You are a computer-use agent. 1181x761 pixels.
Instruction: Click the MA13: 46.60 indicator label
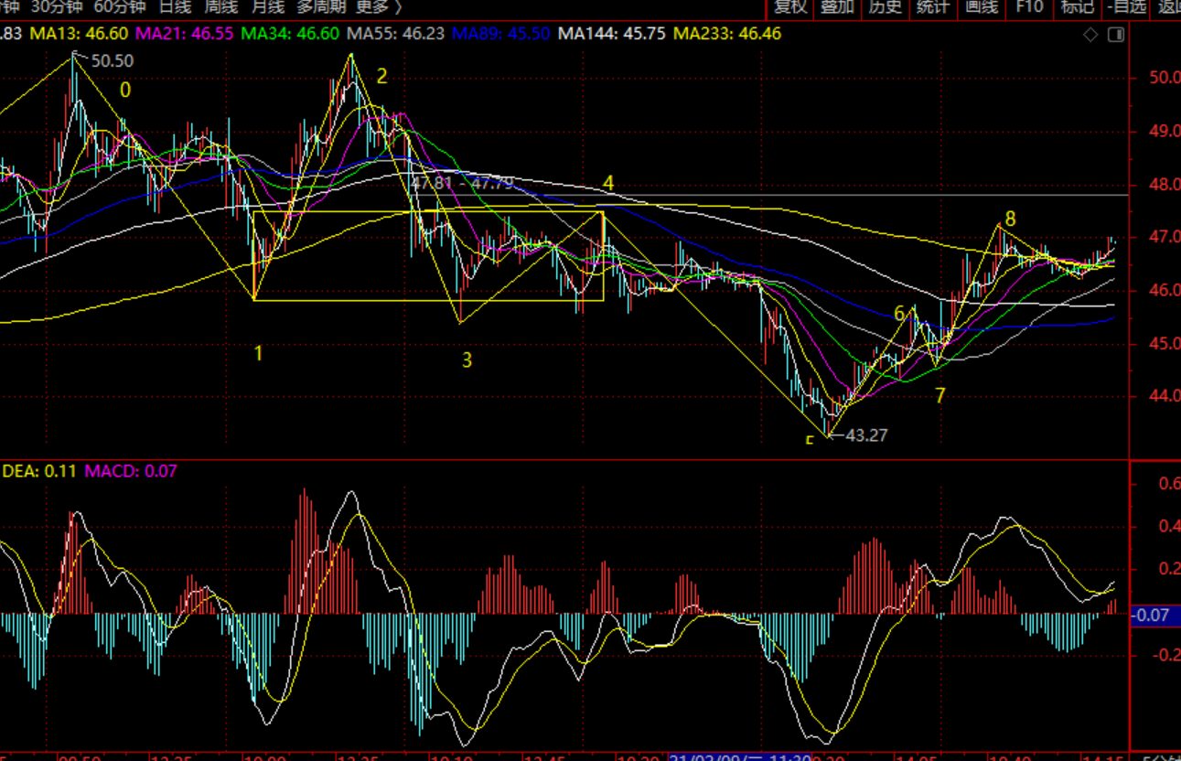80,34
